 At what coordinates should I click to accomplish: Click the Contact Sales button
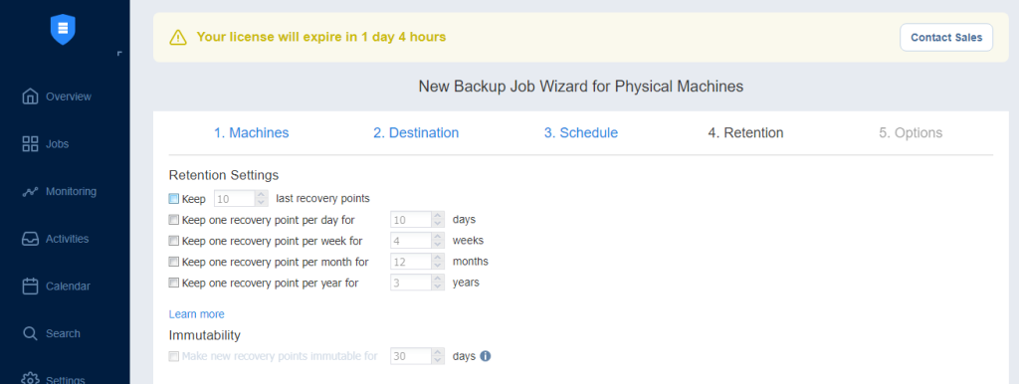tap(946, 38)
